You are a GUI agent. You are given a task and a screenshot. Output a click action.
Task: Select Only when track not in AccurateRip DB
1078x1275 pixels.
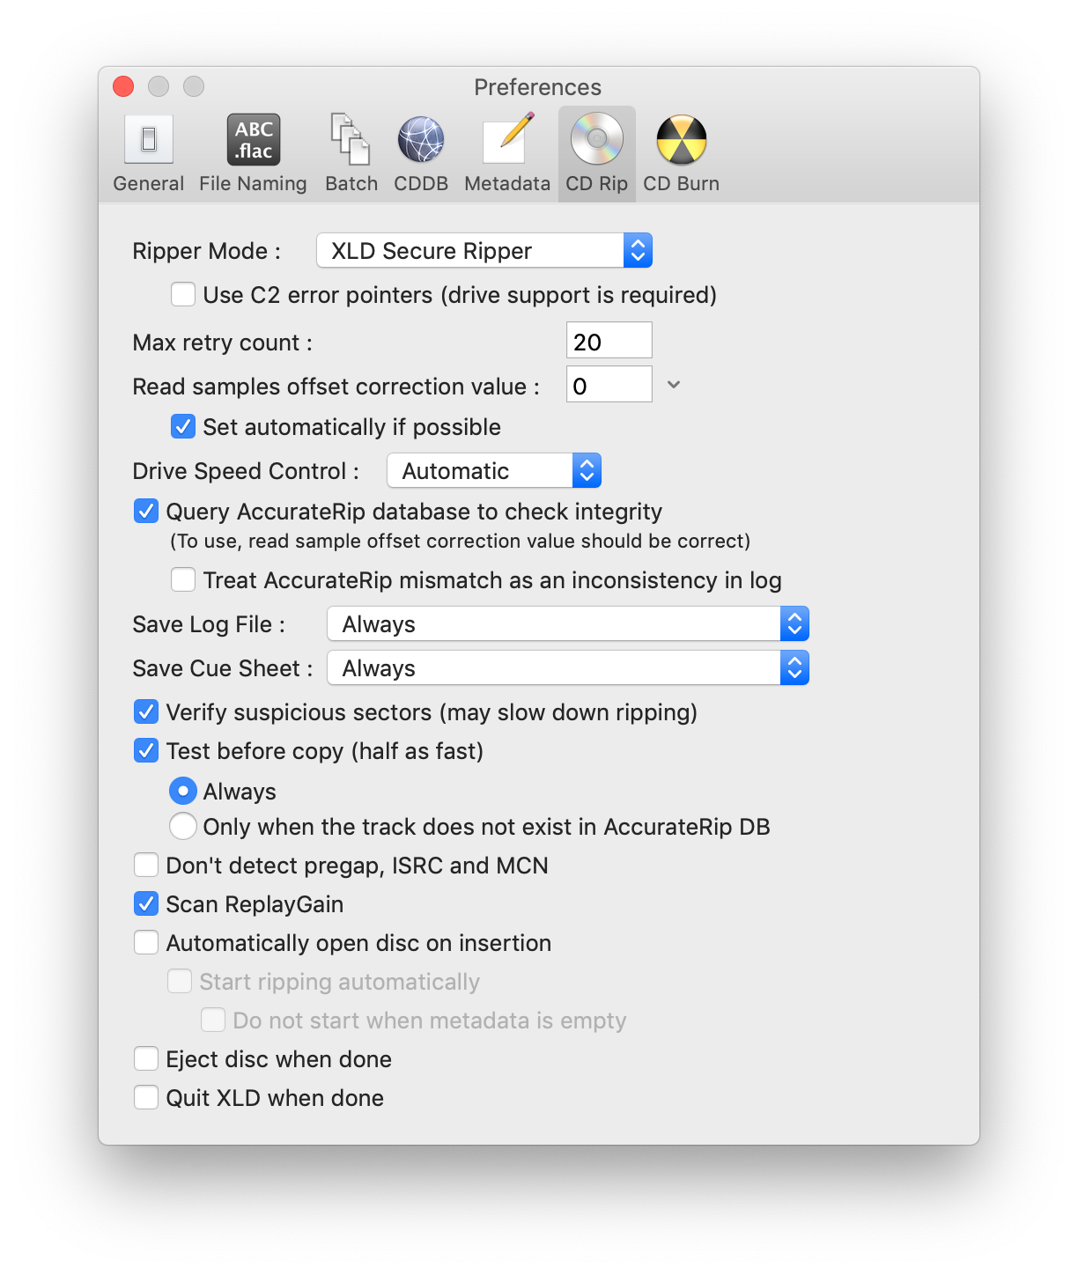(183, 827)
